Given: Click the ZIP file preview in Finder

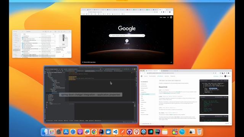Looking at the screenshot, I should (x=63, y=40).
